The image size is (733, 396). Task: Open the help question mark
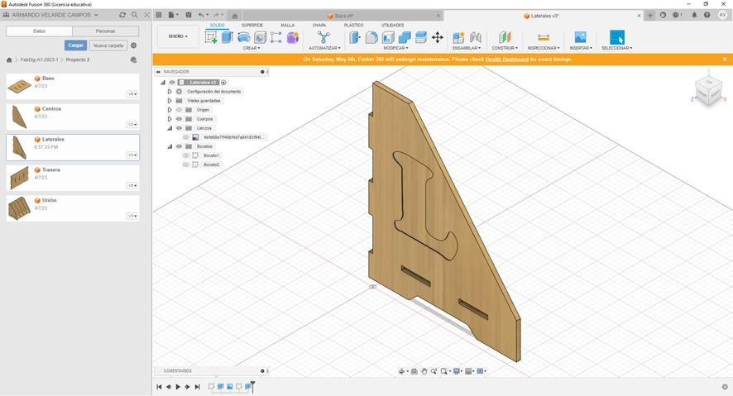[x=707, y=15]
